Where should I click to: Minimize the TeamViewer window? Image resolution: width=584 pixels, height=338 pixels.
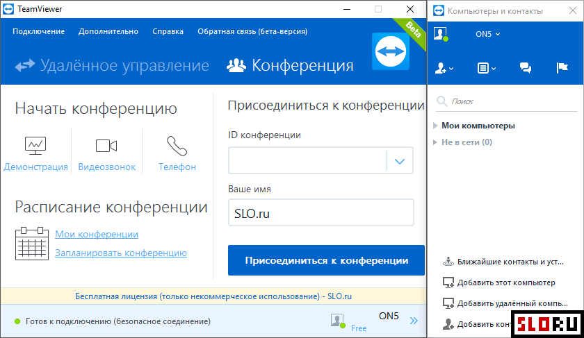click(x=347, y=9)
